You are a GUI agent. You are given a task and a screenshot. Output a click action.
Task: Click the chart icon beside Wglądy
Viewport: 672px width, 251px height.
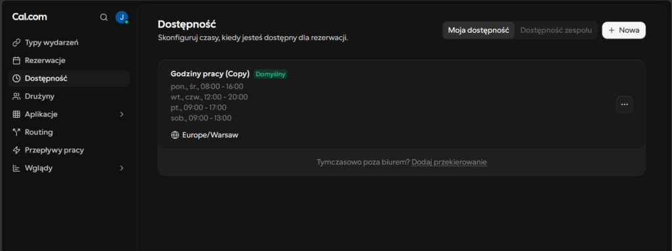(x=16, y=168)
